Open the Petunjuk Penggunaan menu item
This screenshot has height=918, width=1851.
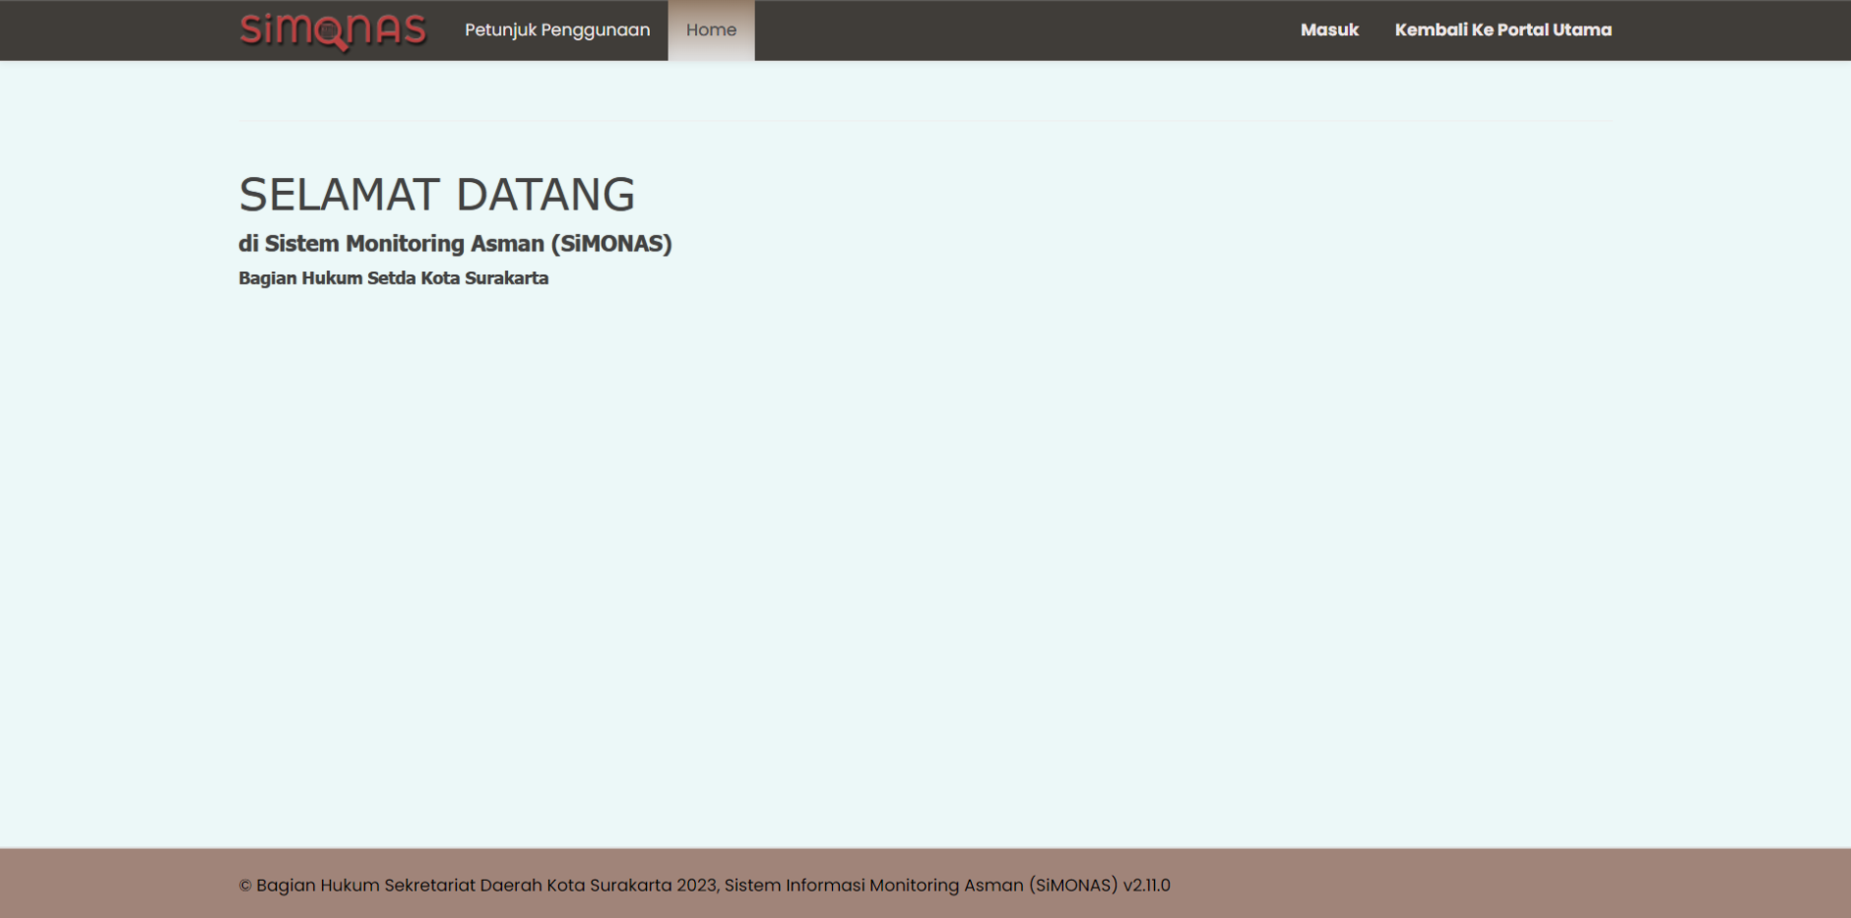(557, 30)
